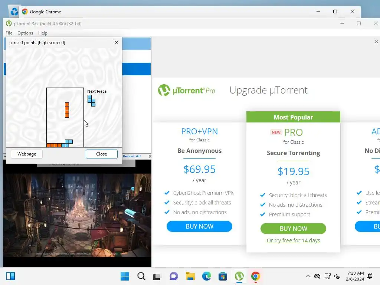Open the File menu in µTorrent
Screen dimensions: 380x285
pyautogui.click(x=9, y=33)
